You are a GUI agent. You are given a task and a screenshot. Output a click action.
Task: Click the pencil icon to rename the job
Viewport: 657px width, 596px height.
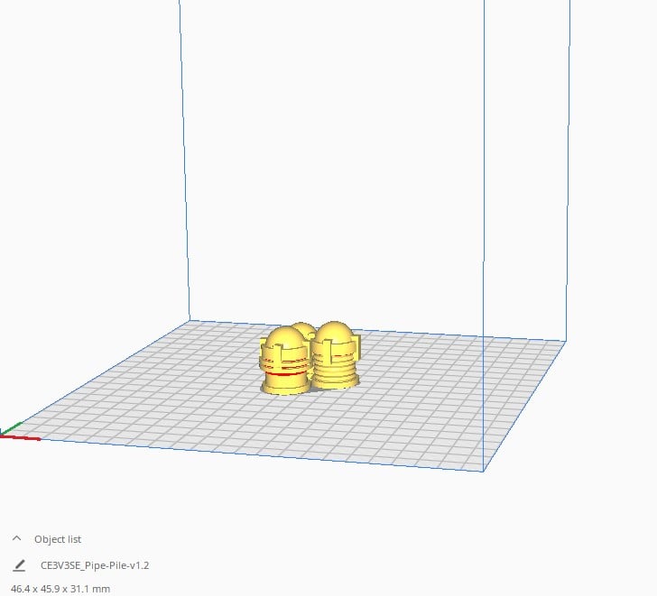19,565
